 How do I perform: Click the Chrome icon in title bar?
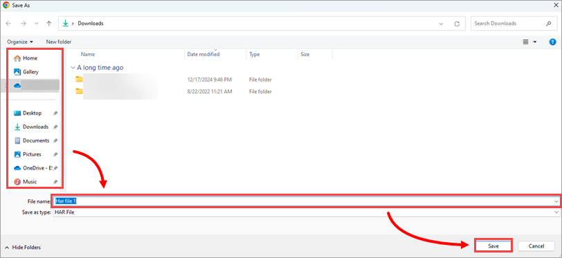click(6, 5)
